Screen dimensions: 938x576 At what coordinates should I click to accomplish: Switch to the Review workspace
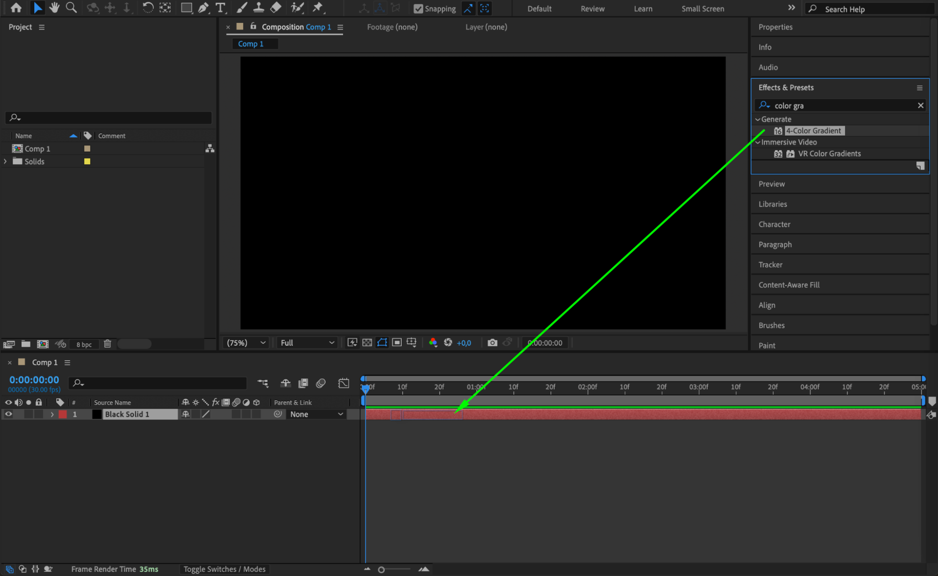click(x=592, y=8)
